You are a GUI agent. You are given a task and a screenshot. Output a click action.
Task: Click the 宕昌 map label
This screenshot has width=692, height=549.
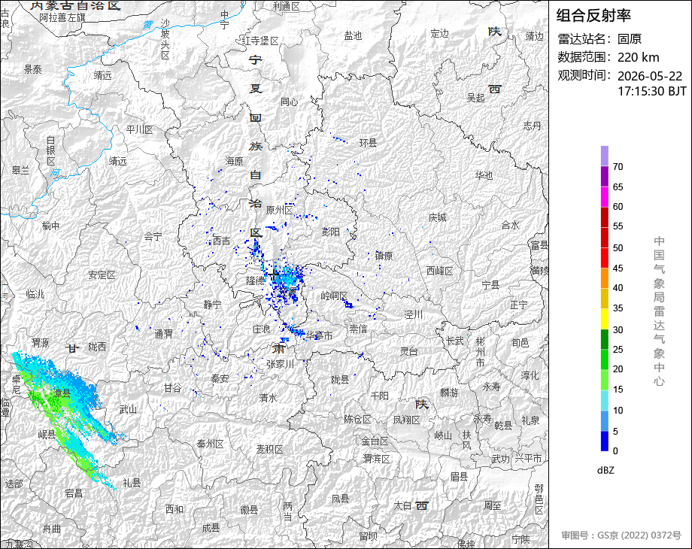74,493
